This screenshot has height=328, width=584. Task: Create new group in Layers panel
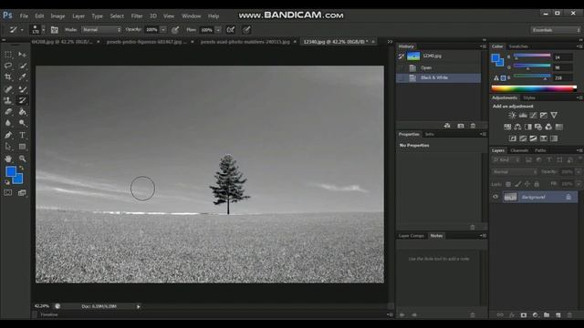[547, 315]
